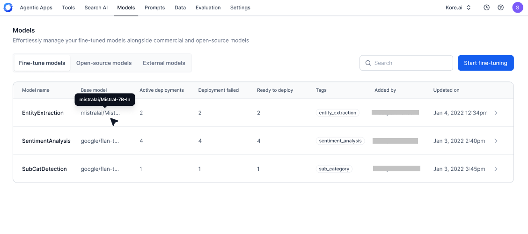The height and width of the screenshot is (234, 528).
Task: Open the EntityExtraction model name
Action: tap(43, 113)
